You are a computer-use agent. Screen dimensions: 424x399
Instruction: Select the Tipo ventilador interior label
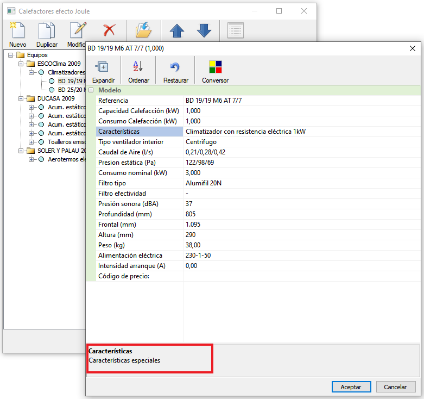coord(140,142)
